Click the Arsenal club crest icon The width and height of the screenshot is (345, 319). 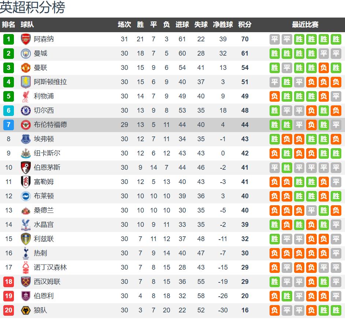click(x=26, y=39)
